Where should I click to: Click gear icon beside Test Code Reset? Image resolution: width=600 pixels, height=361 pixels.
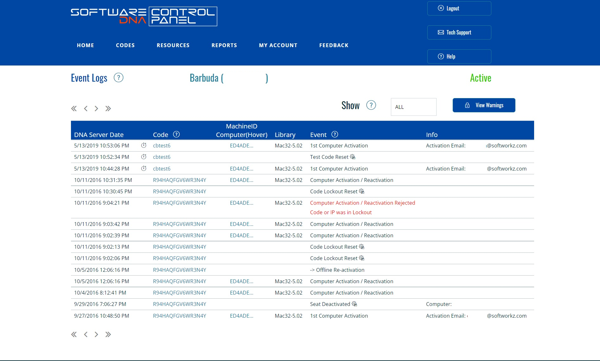pyautogui.click(x=353, y=157)
